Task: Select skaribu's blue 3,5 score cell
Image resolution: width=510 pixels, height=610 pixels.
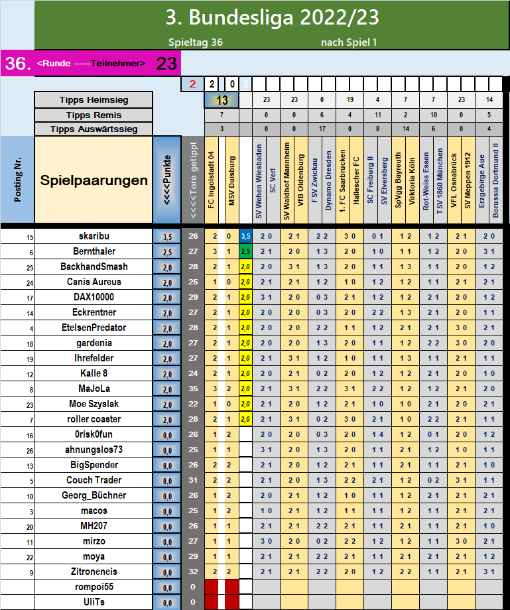Action: (245, 236)
